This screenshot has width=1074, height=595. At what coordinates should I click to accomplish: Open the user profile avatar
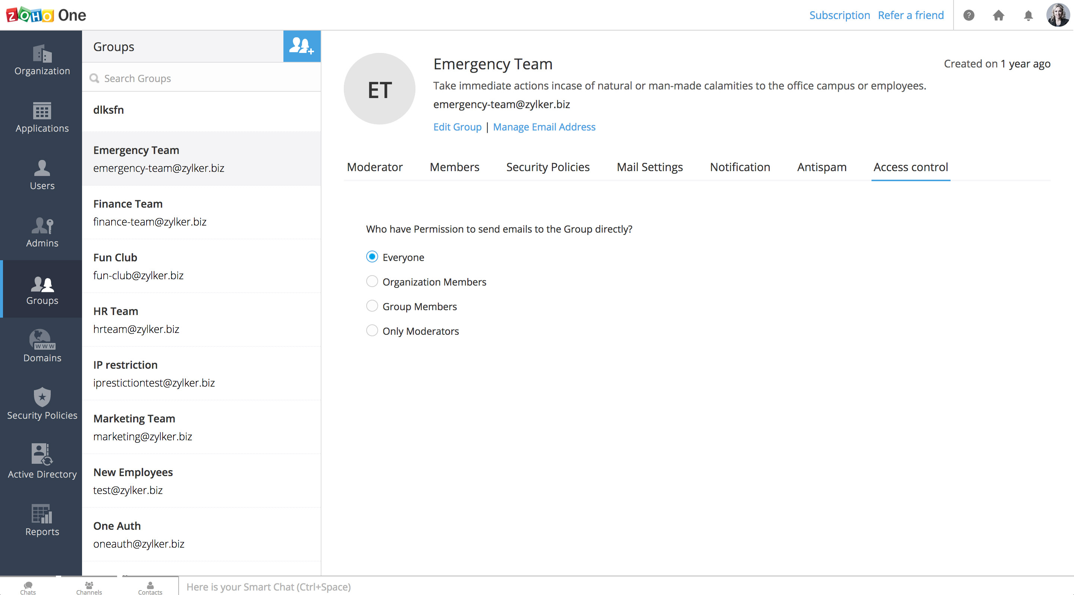point(1058,15)
